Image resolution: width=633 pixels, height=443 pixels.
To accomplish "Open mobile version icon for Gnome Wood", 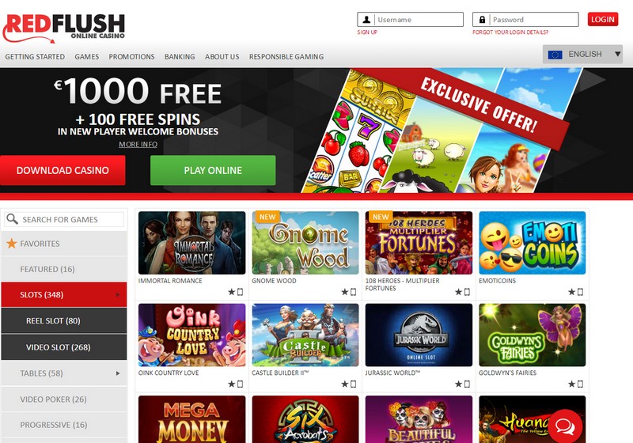I will tap(353, 292).
